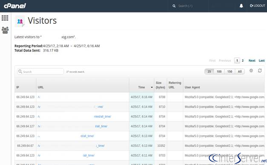This screenshot has height=165, width=267.
Task: Go to the Next page
Action: pos(252,60)
